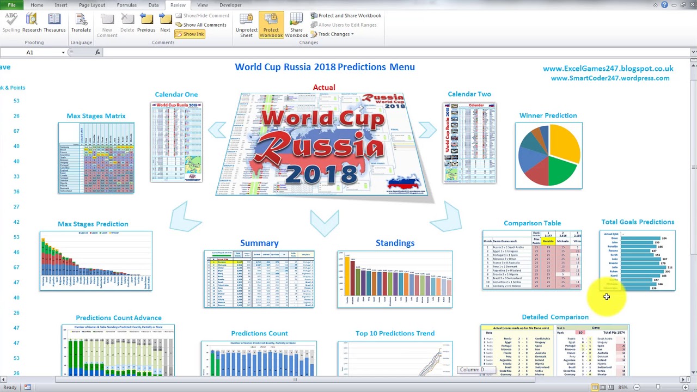Open the Research pane
Viewport: 697px width, 392px height.
(x=32, y=22)
